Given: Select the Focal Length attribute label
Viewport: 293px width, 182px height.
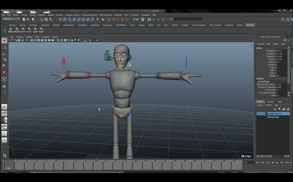Looking at the screenshot, I should point(270,90).
